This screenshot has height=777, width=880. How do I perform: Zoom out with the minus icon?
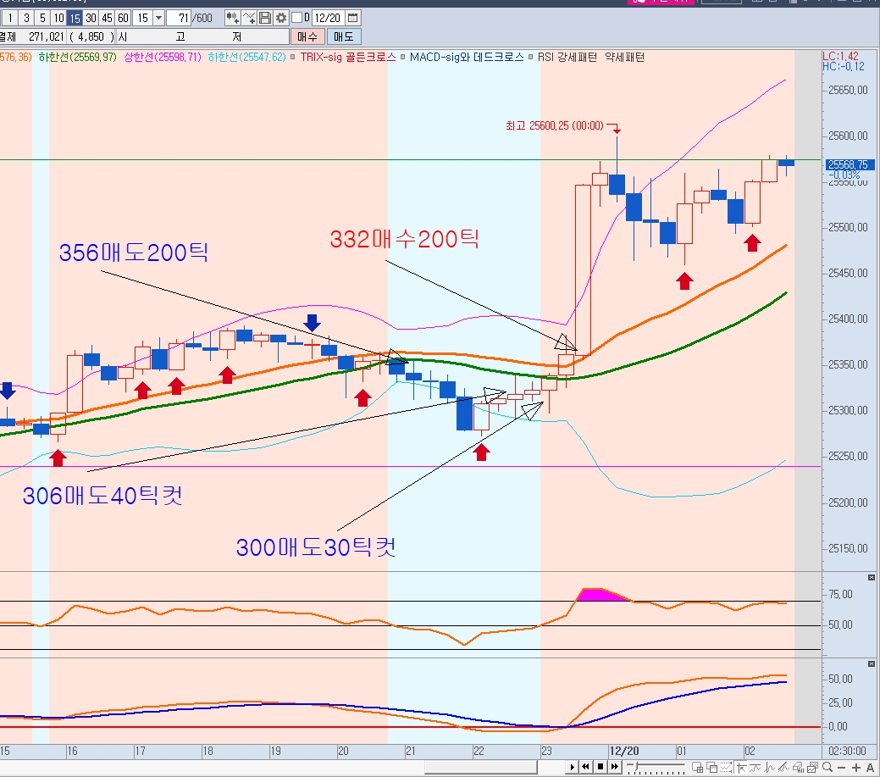[x=842, y=767]
